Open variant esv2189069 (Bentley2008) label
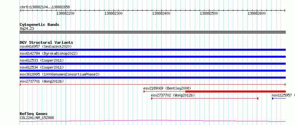Screen dimensions: 295x125 (167, 88)
